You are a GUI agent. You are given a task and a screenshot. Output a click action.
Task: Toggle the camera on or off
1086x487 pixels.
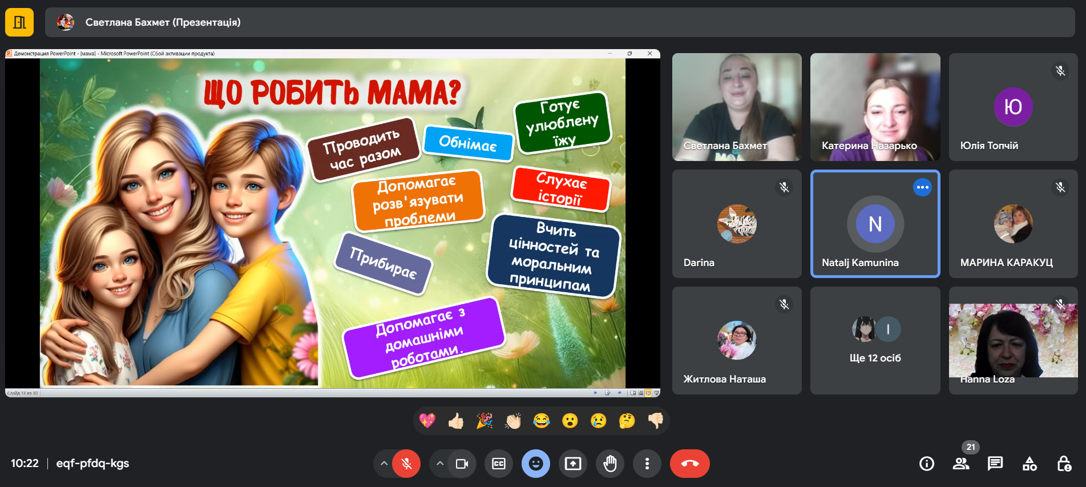462,464
